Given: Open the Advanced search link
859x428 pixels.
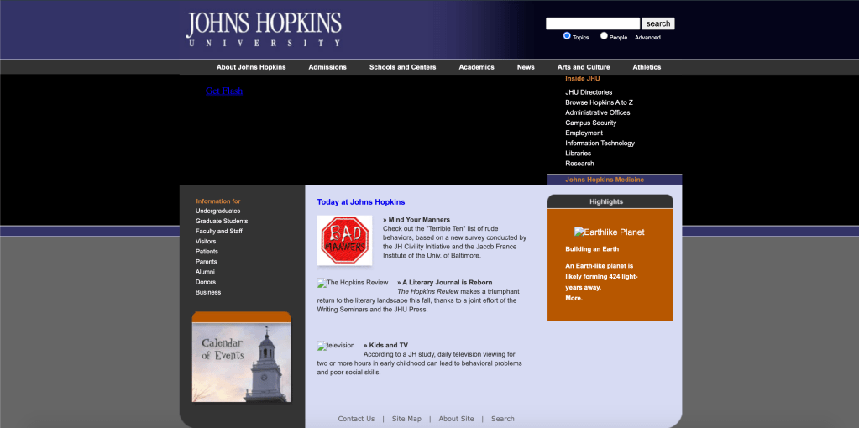Looking at the screenshot, I should tap(647, 38).
